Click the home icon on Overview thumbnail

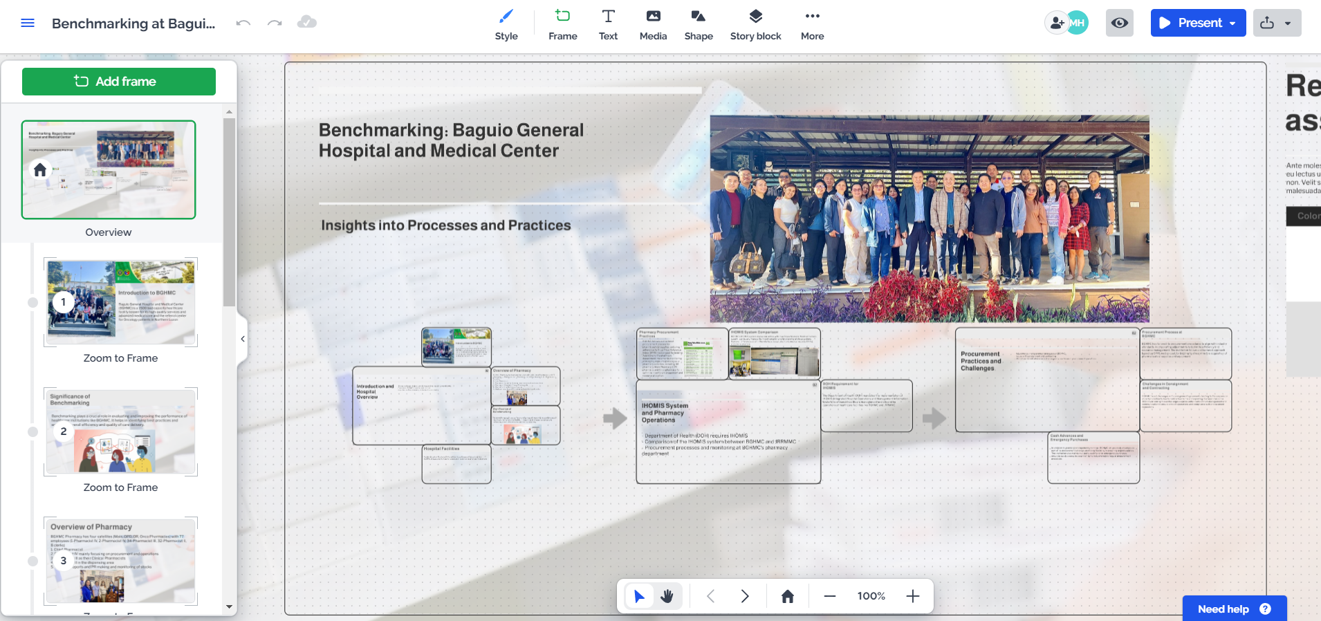(40, 169)
